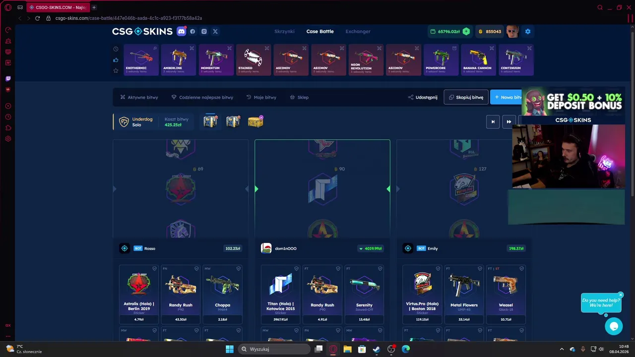Viewport: 635px width, 357px height.
Task: Open Steam from the taskbar
Action: coord(377,349)
